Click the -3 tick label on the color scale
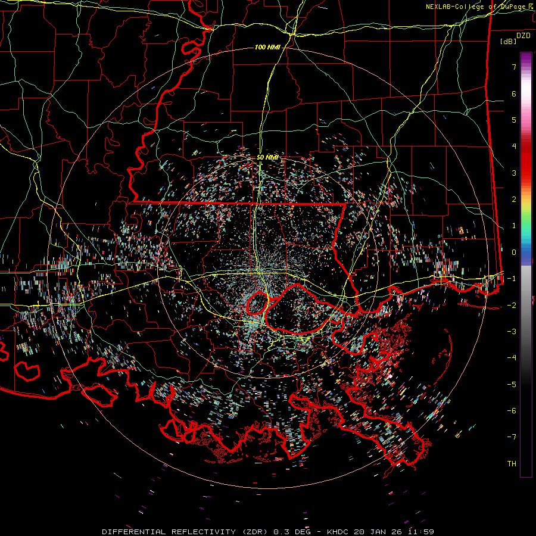 [x=512, y=332]
